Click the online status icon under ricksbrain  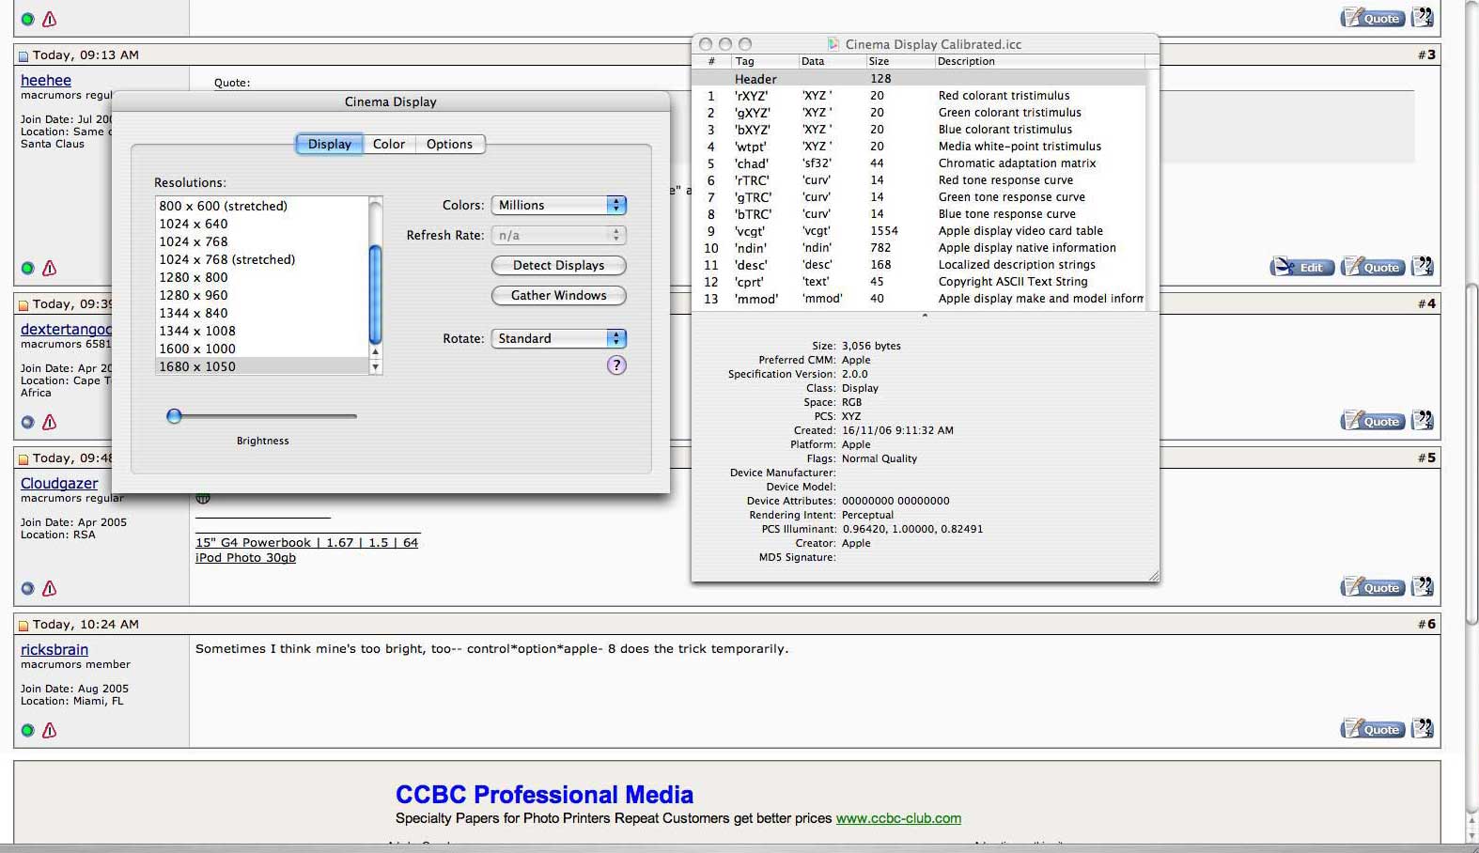(27, 730)
